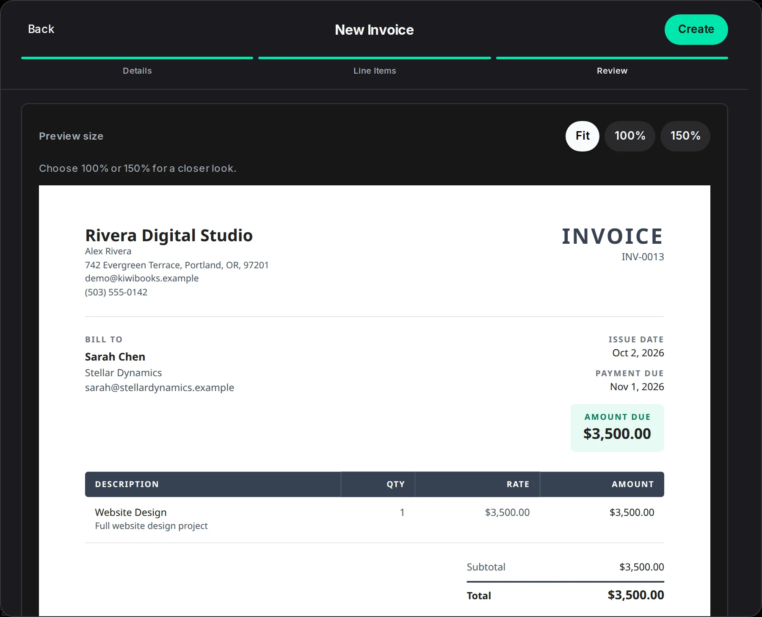Click the invoice number "INV-0013"
This screenshot has width=762, height=617.
[643, 257]
